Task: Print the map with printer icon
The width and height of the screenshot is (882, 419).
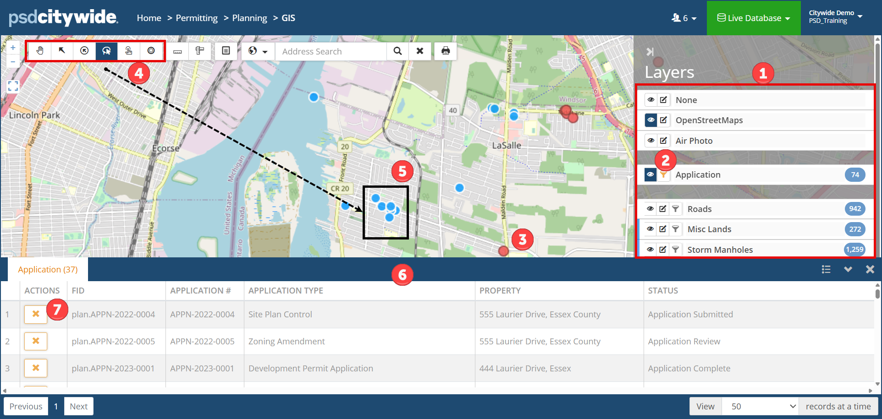Action: [445, 51]
